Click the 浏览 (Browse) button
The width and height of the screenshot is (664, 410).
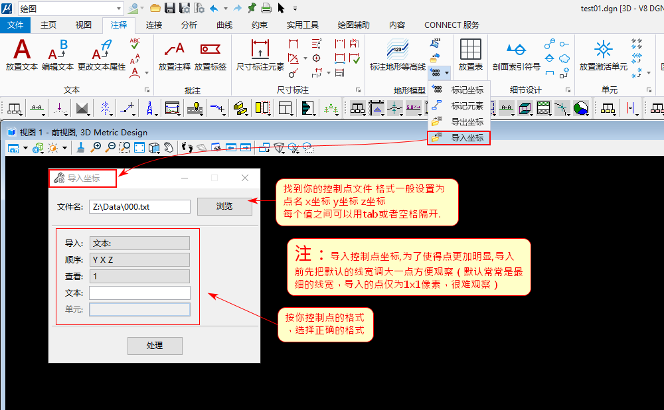click(224, 206)
